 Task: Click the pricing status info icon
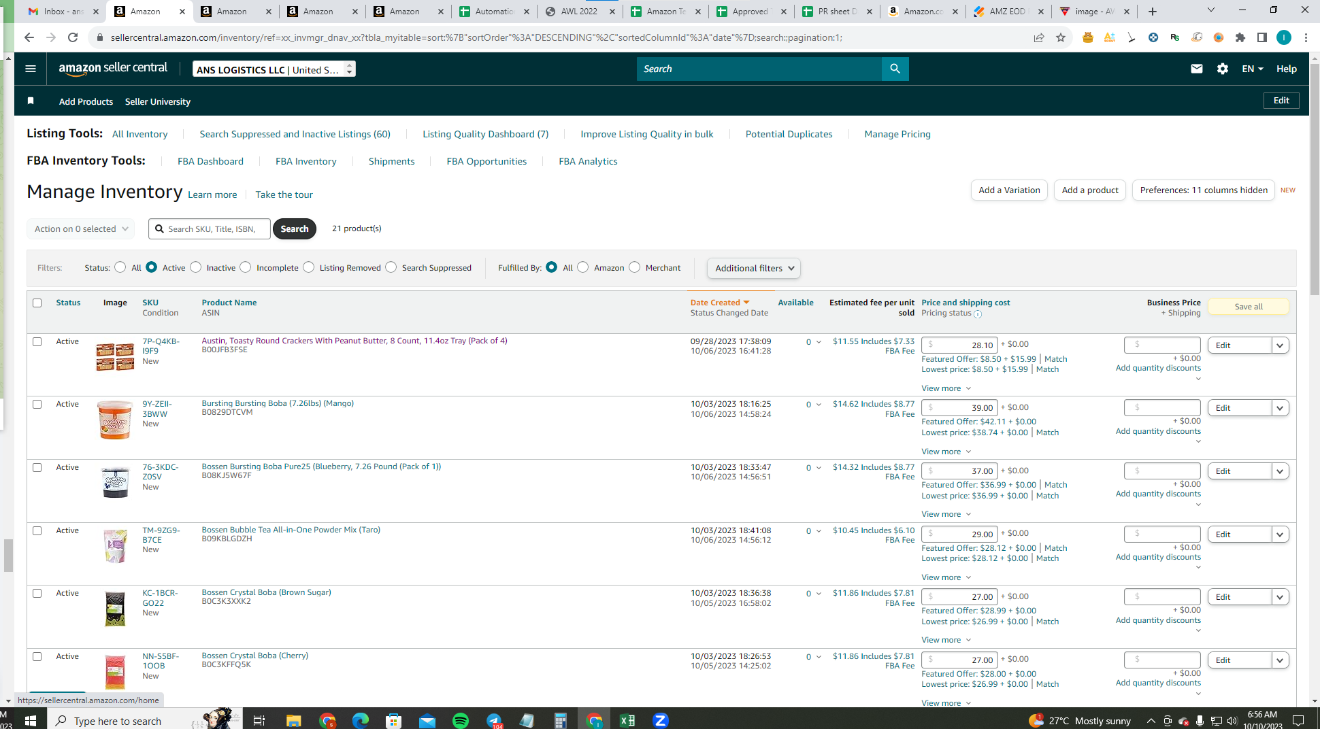coord(978,314)
